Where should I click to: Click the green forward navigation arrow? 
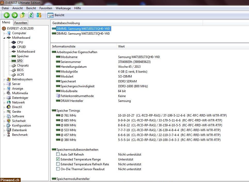tap(14, 15)
